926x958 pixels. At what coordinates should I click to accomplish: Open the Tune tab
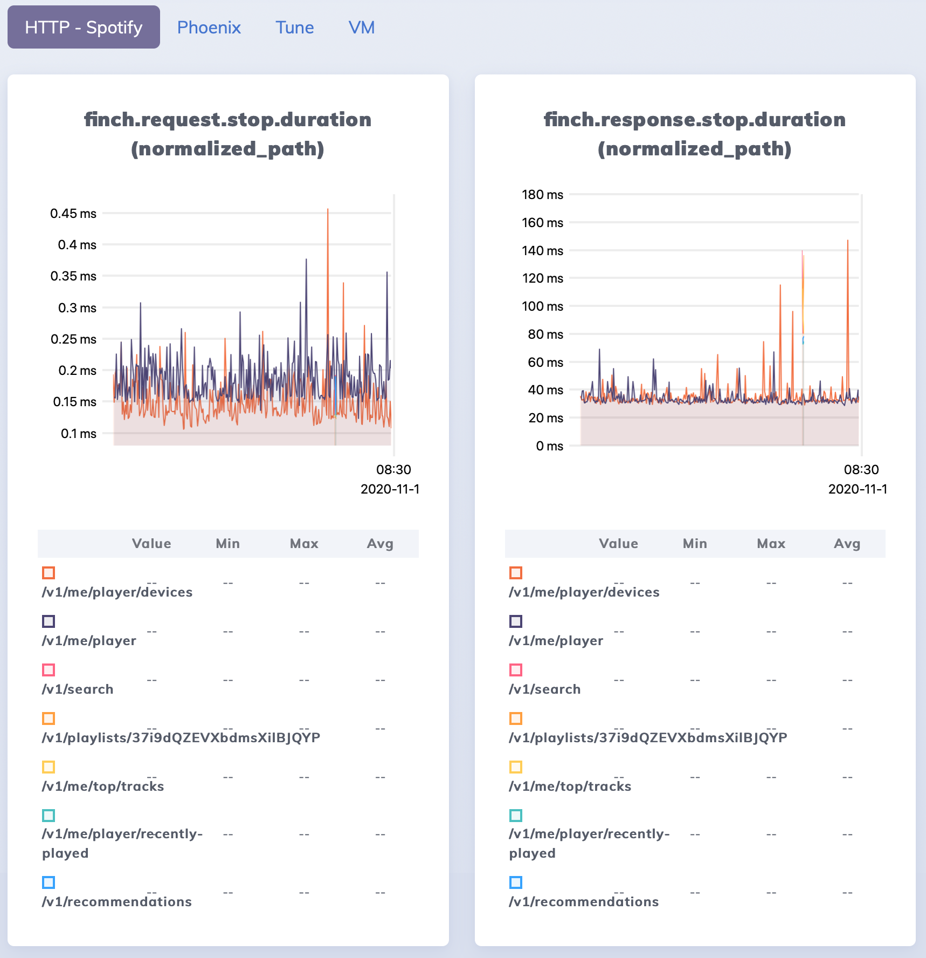(294, 27)
